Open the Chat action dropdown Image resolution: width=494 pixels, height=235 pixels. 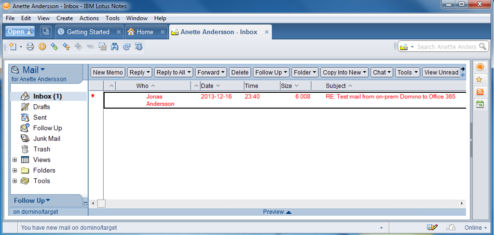[382, 73]
